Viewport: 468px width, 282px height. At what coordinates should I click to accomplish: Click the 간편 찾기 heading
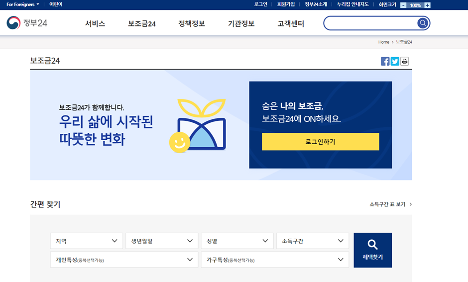(x=45, y=204)
